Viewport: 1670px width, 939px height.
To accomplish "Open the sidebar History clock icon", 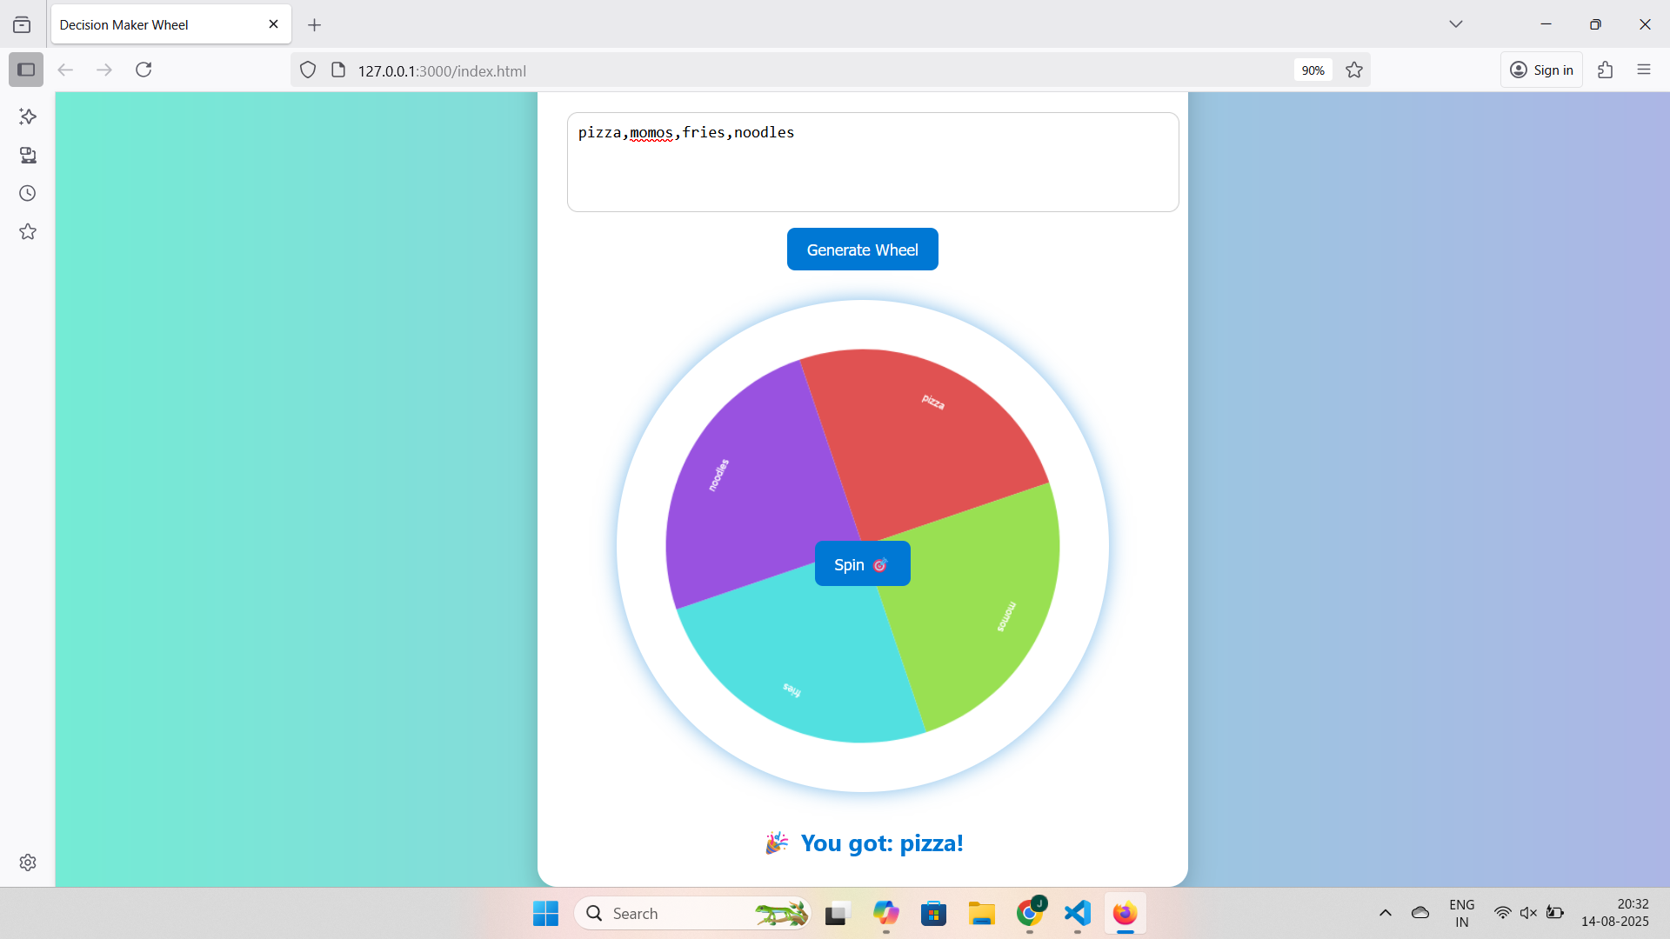I will click(28, 193).
